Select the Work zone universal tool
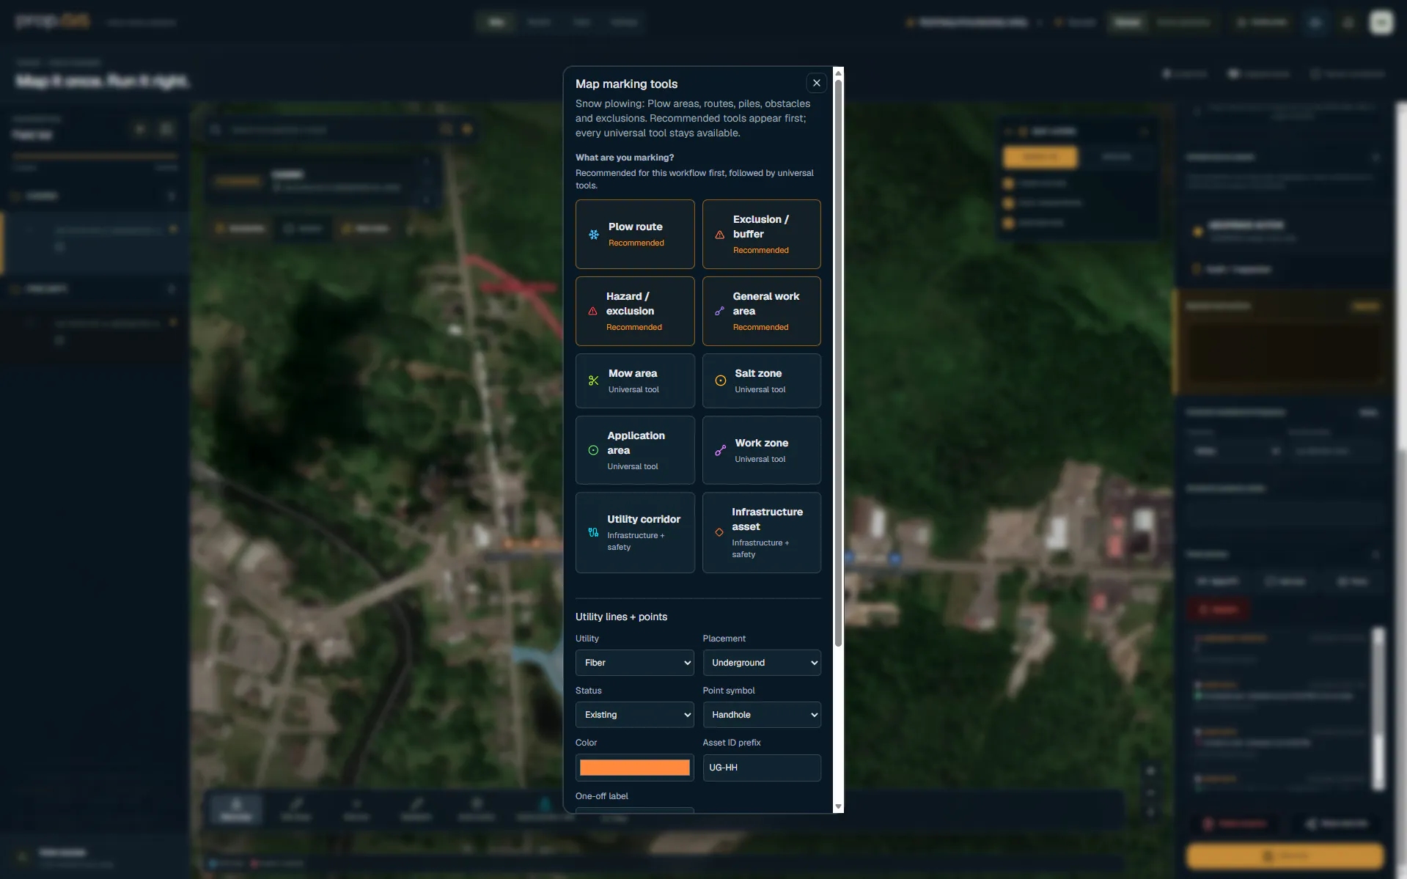1407x879 pixels. click(761, 450)
